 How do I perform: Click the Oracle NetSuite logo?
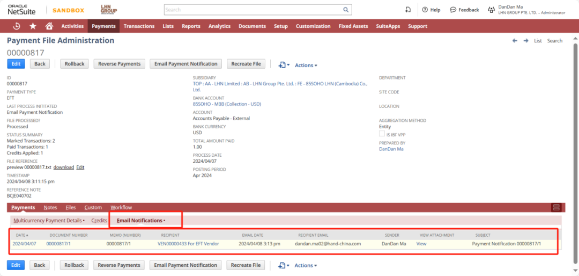22,10
